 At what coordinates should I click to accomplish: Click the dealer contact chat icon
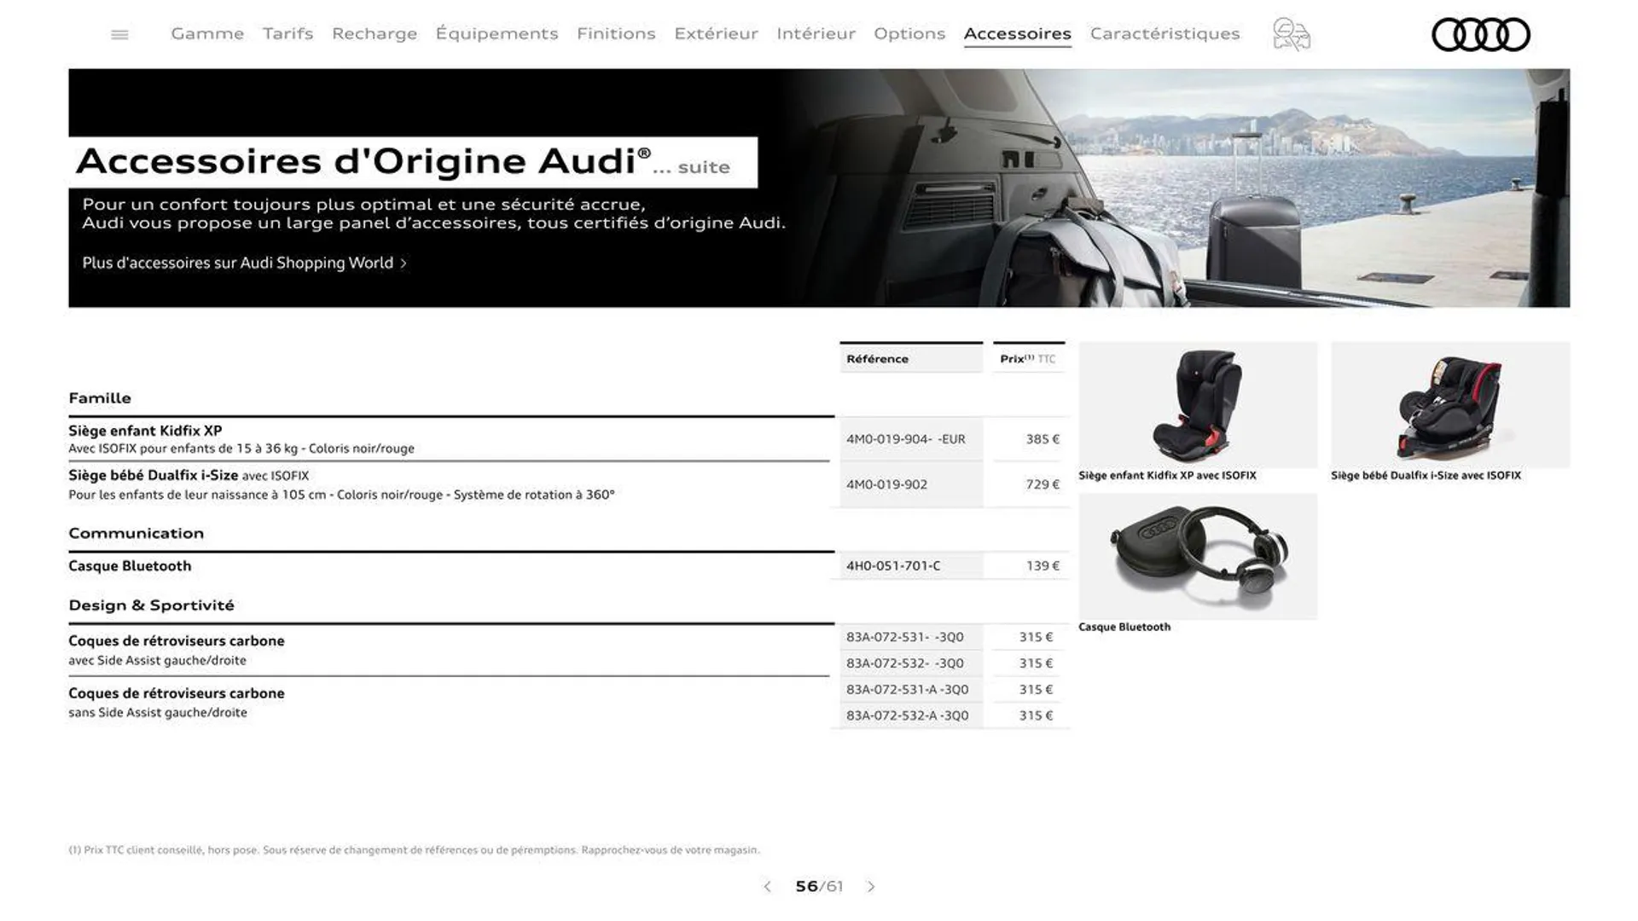(x=1291, y=35)
